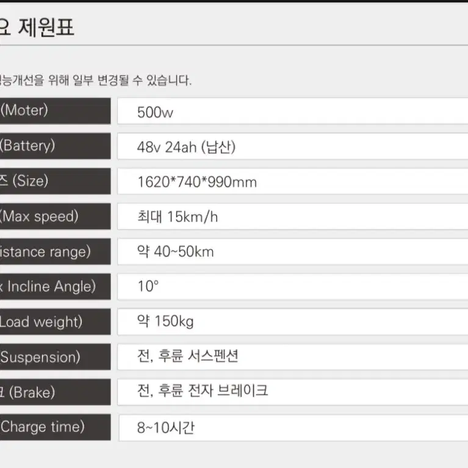This screenshot has width=468, height=468.
Task: Click the Suspension label cell
Action: 55,357
